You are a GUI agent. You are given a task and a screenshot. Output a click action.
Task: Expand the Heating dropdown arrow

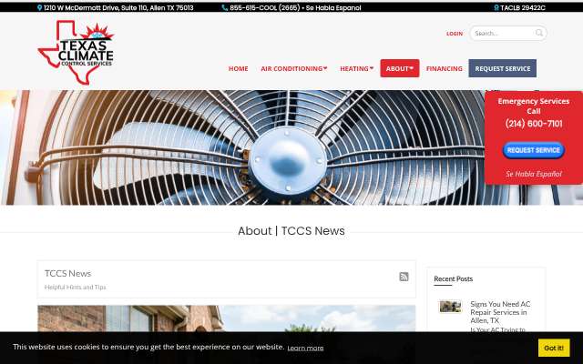coord(371,68)
